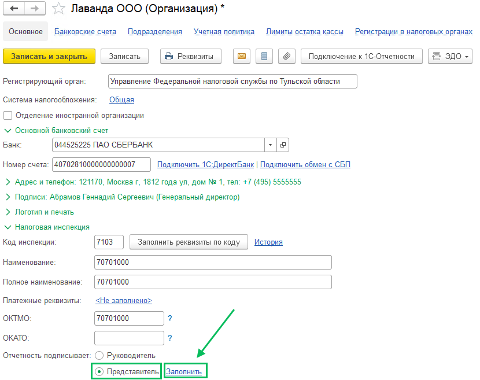Click the open bank record icon
The height and width of the screenshot is (380, 480).
(283, 145)
